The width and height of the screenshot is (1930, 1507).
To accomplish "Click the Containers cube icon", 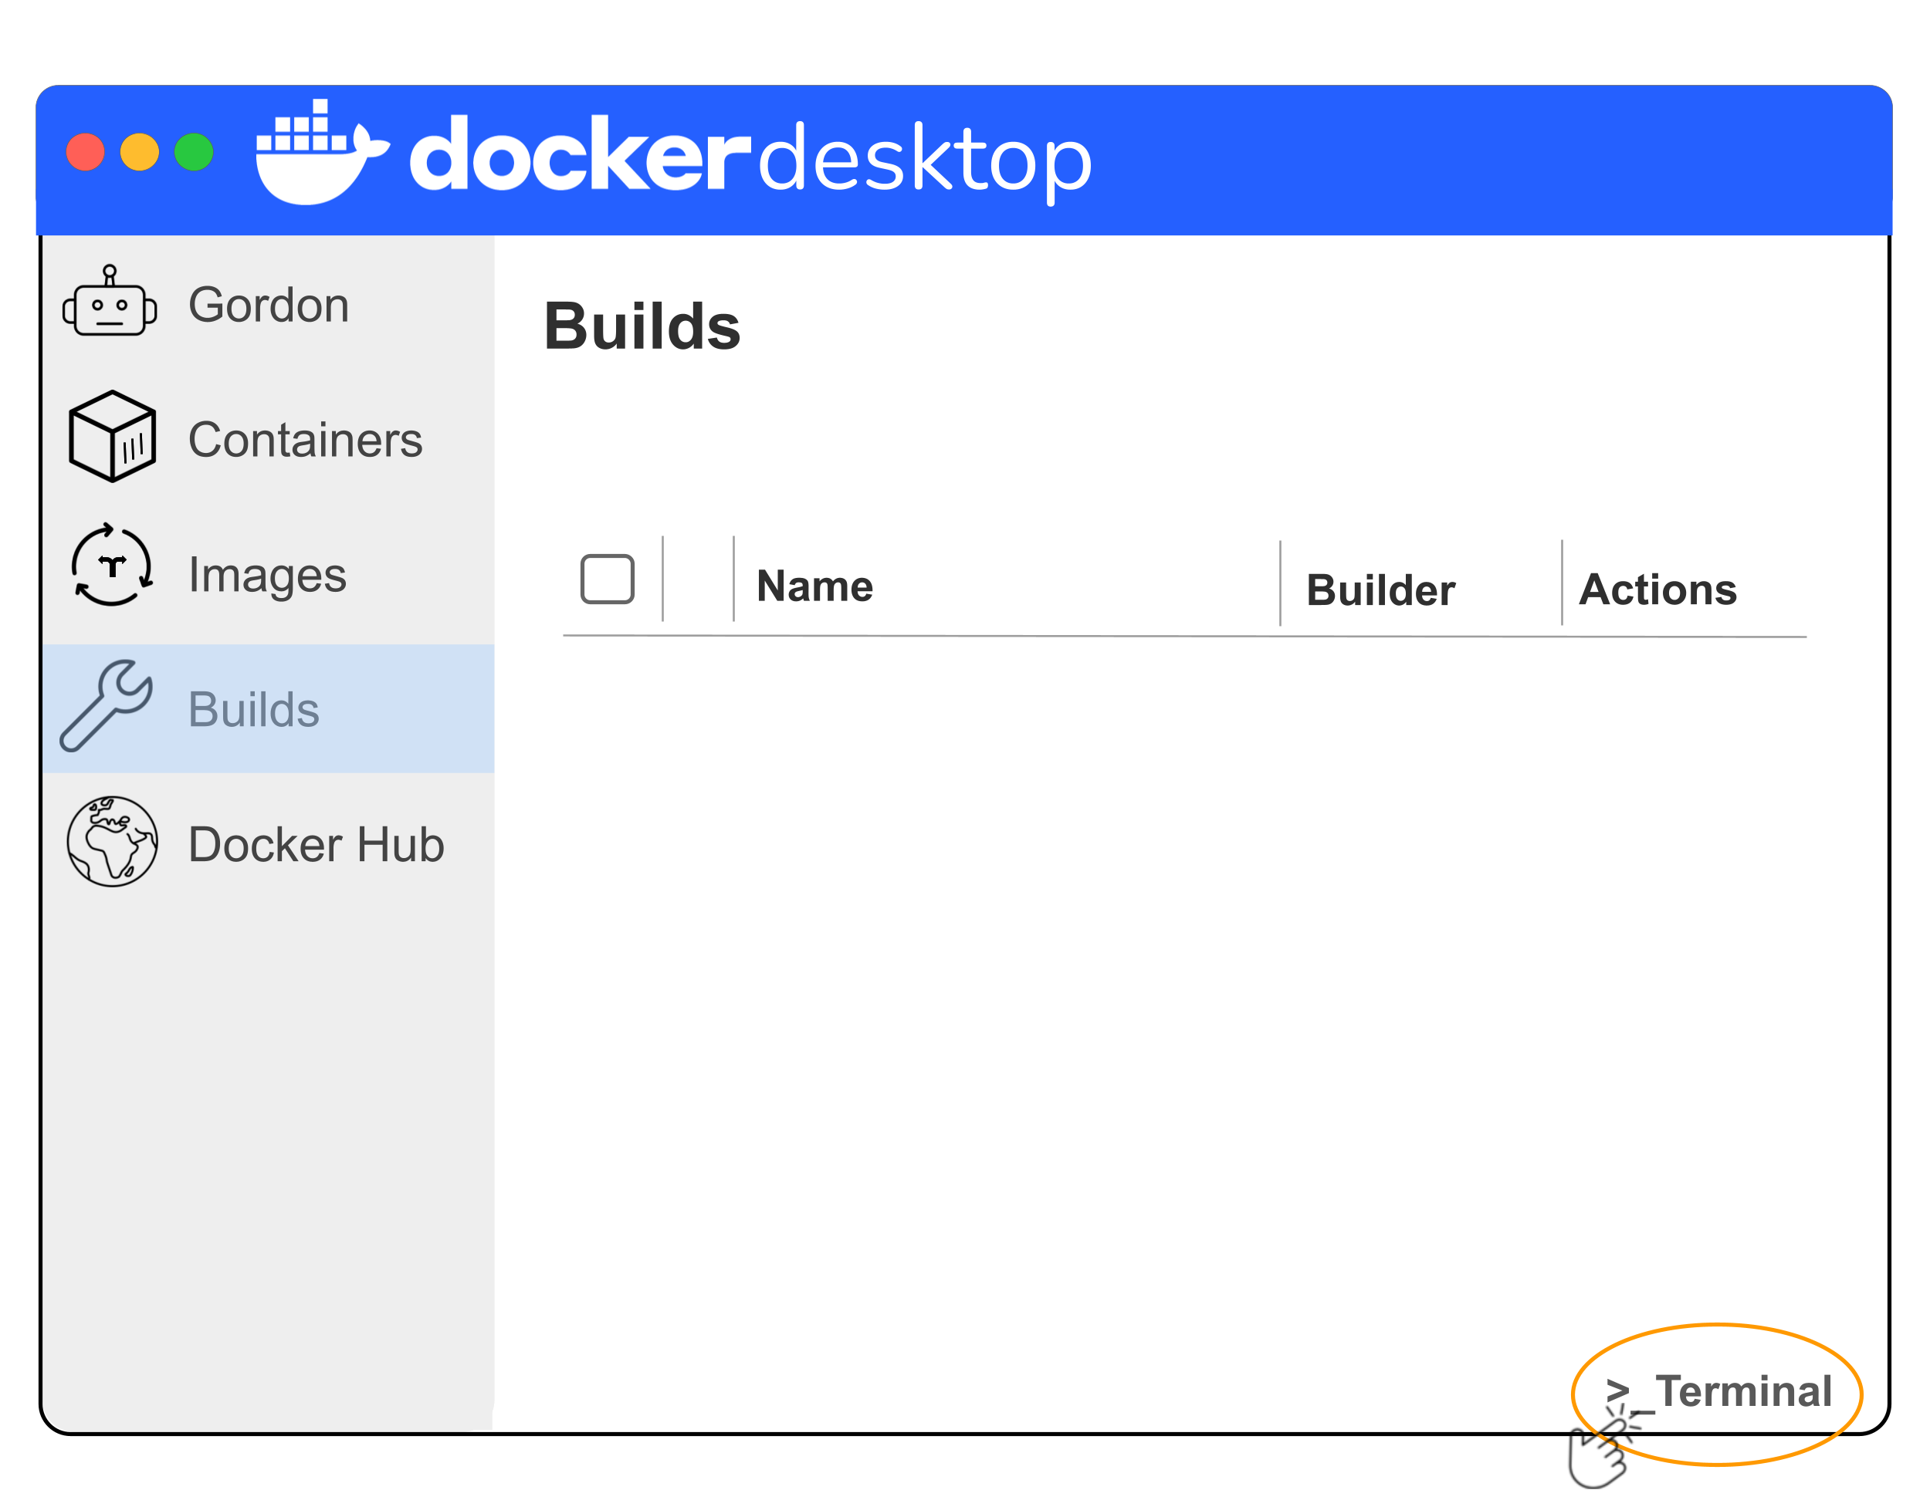I will point(112,437).
